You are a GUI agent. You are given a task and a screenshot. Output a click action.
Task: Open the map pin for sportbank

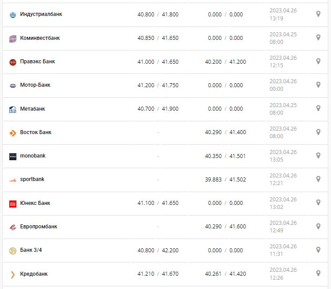coord(318,179)
